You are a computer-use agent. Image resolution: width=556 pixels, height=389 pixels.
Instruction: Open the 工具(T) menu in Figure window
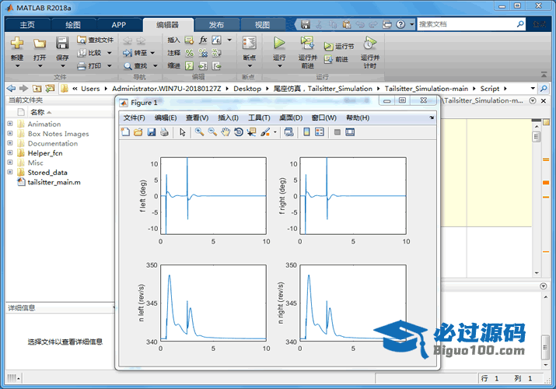coord(259,117)
